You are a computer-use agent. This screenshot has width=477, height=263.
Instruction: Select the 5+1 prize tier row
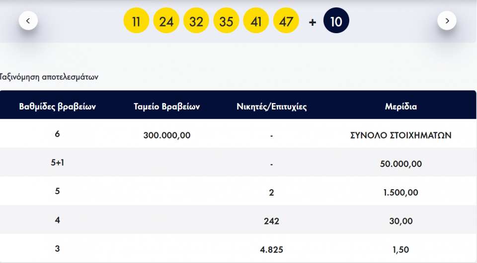click(x=58, y=163)
